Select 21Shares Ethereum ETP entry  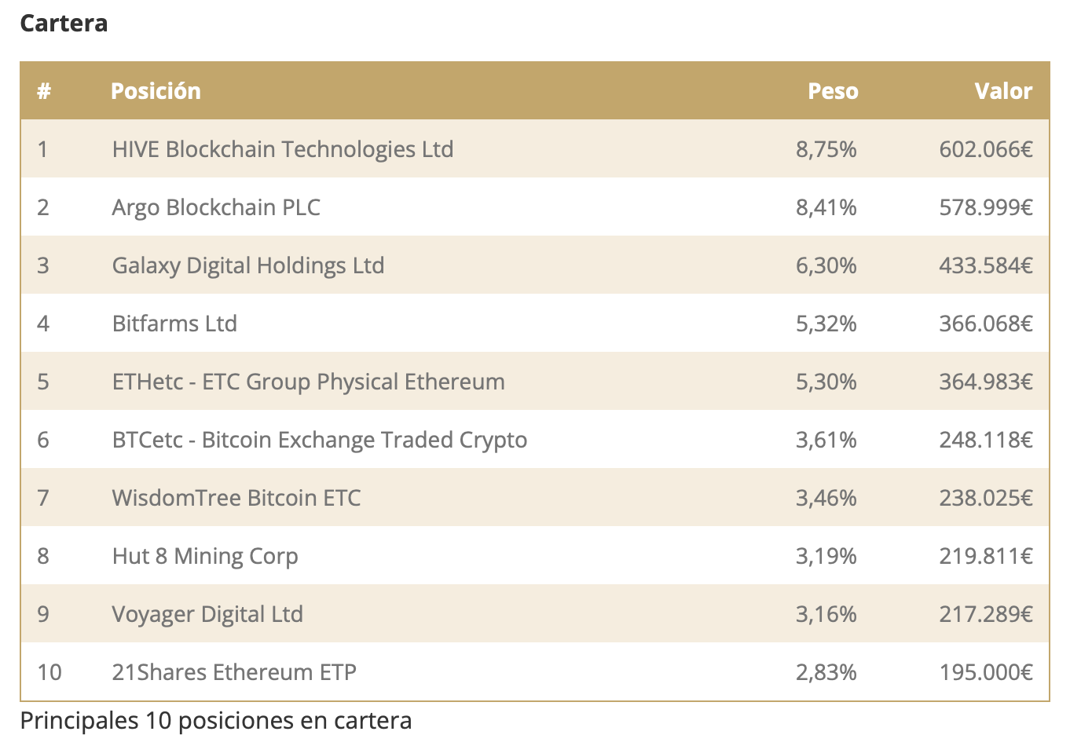[234, 672]
